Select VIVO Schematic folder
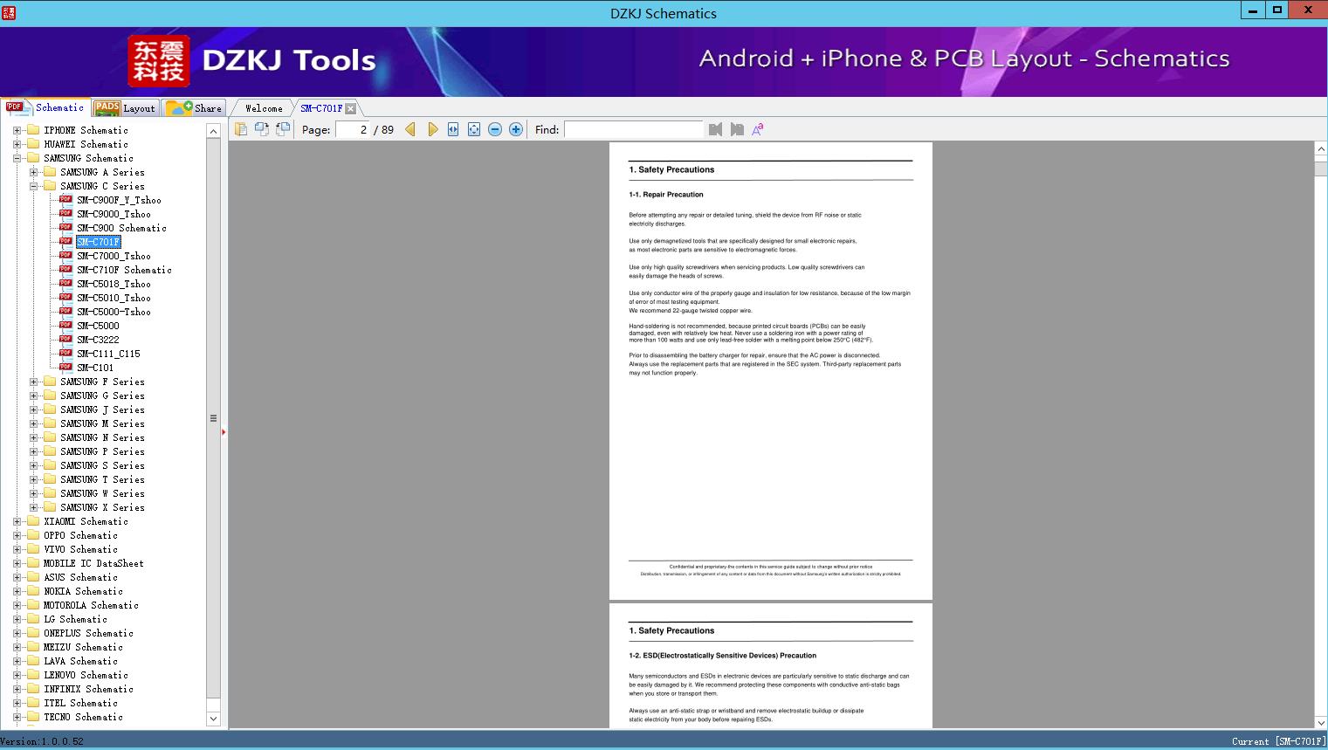The width and height of the screenshot is (1328, 750). [80, 549]
